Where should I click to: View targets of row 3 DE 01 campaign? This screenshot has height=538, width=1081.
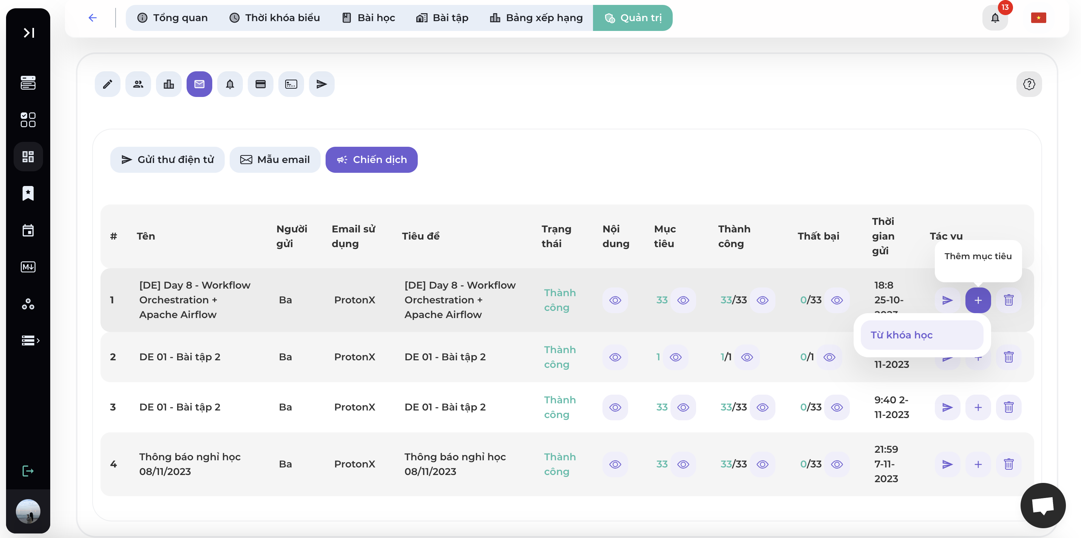tap(683, 407)
